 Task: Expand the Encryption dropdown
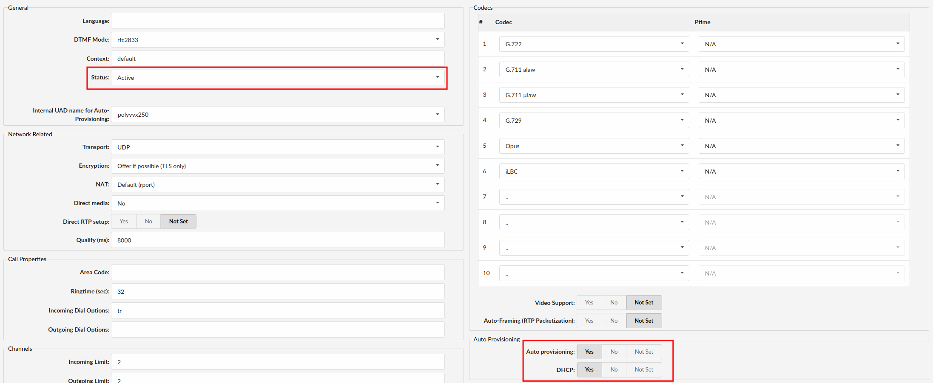tap(278, 166)
